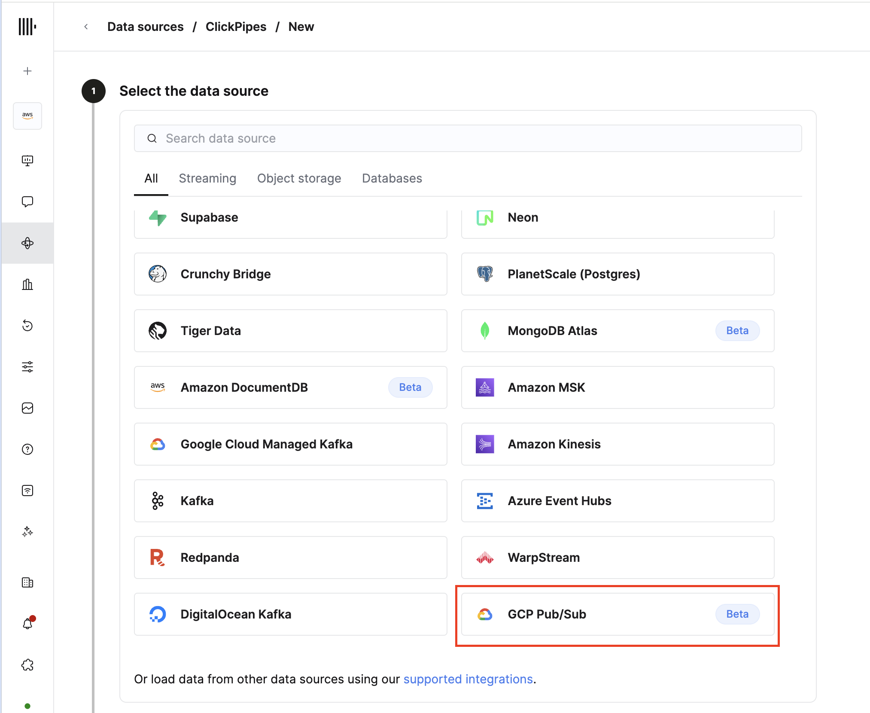Click the Beta badge on GCP Pub/Sub
Viewport: 870px width, 713px height.
tap(737, 614)
